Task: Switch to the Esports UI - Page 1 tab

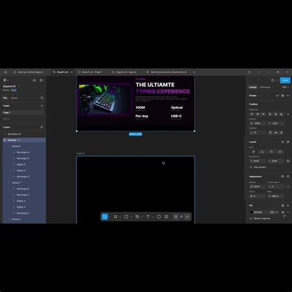Action: [x=90, y=72]
